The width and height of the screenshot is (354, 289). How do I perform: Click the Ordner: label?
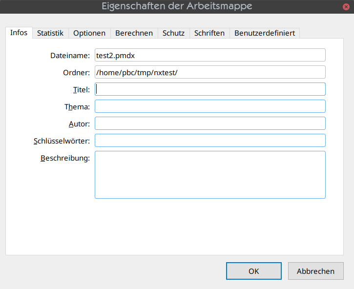pos(76,73)
